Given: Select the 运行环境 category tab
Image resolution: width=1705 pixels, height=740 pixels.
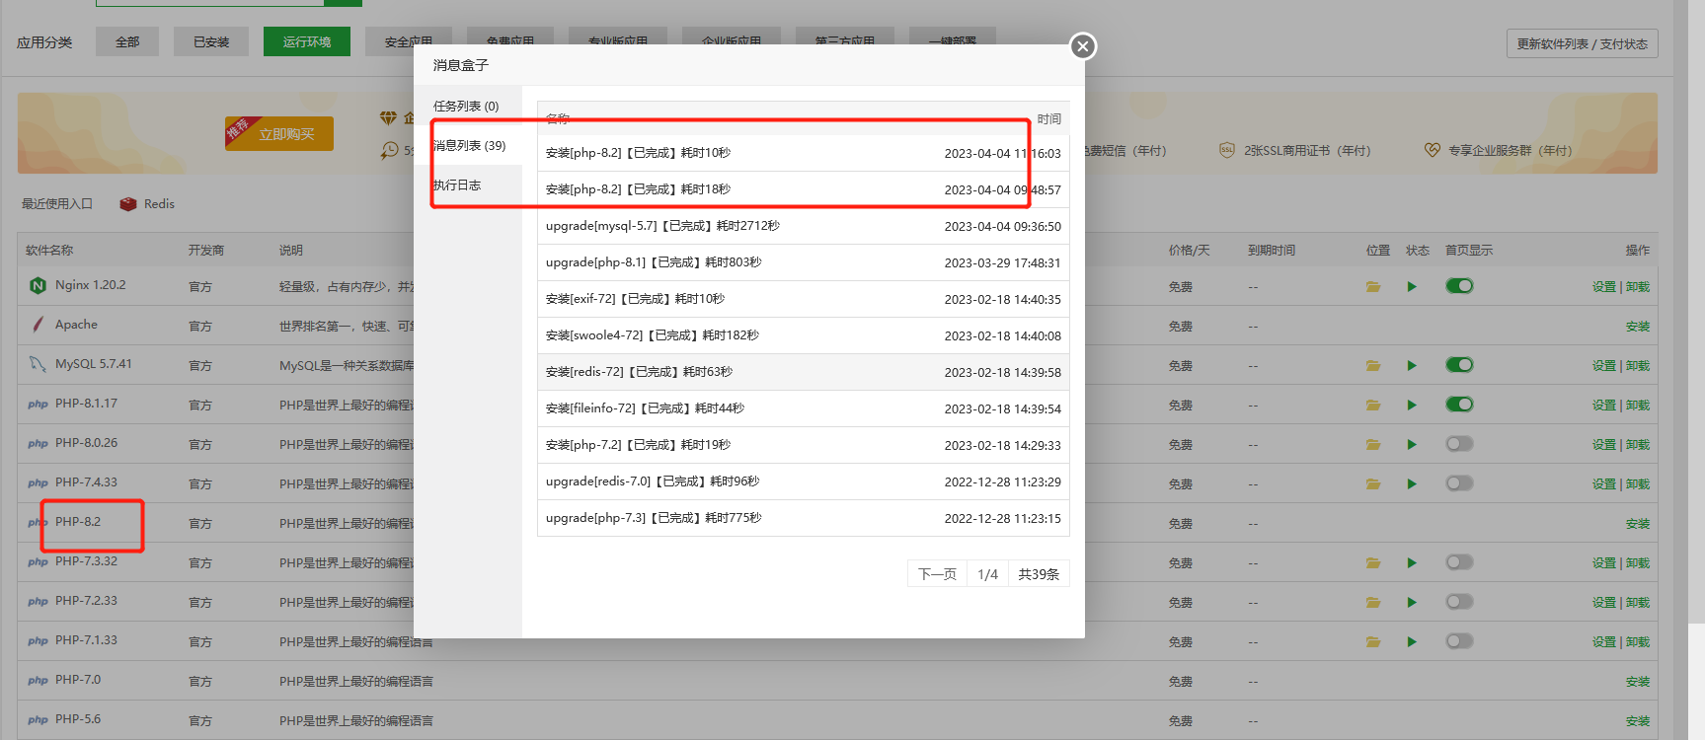Looking at the screenshot, I should 307,41.
